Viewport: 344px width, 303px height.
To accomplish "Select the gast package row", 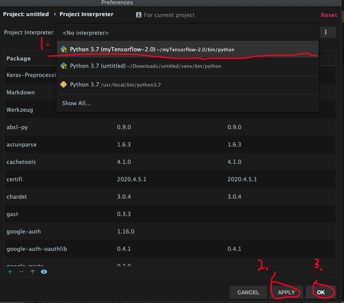I will coord(170,214).
